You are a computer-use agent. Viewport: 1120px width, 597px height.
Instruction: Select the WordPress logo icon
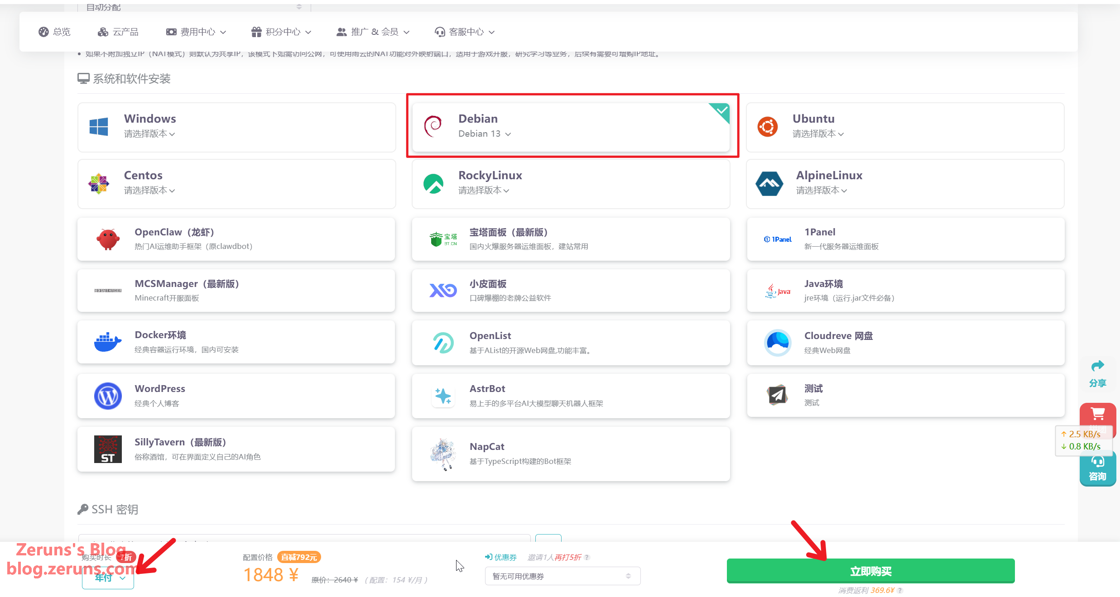pyautogui.click(x=108, y=396)
